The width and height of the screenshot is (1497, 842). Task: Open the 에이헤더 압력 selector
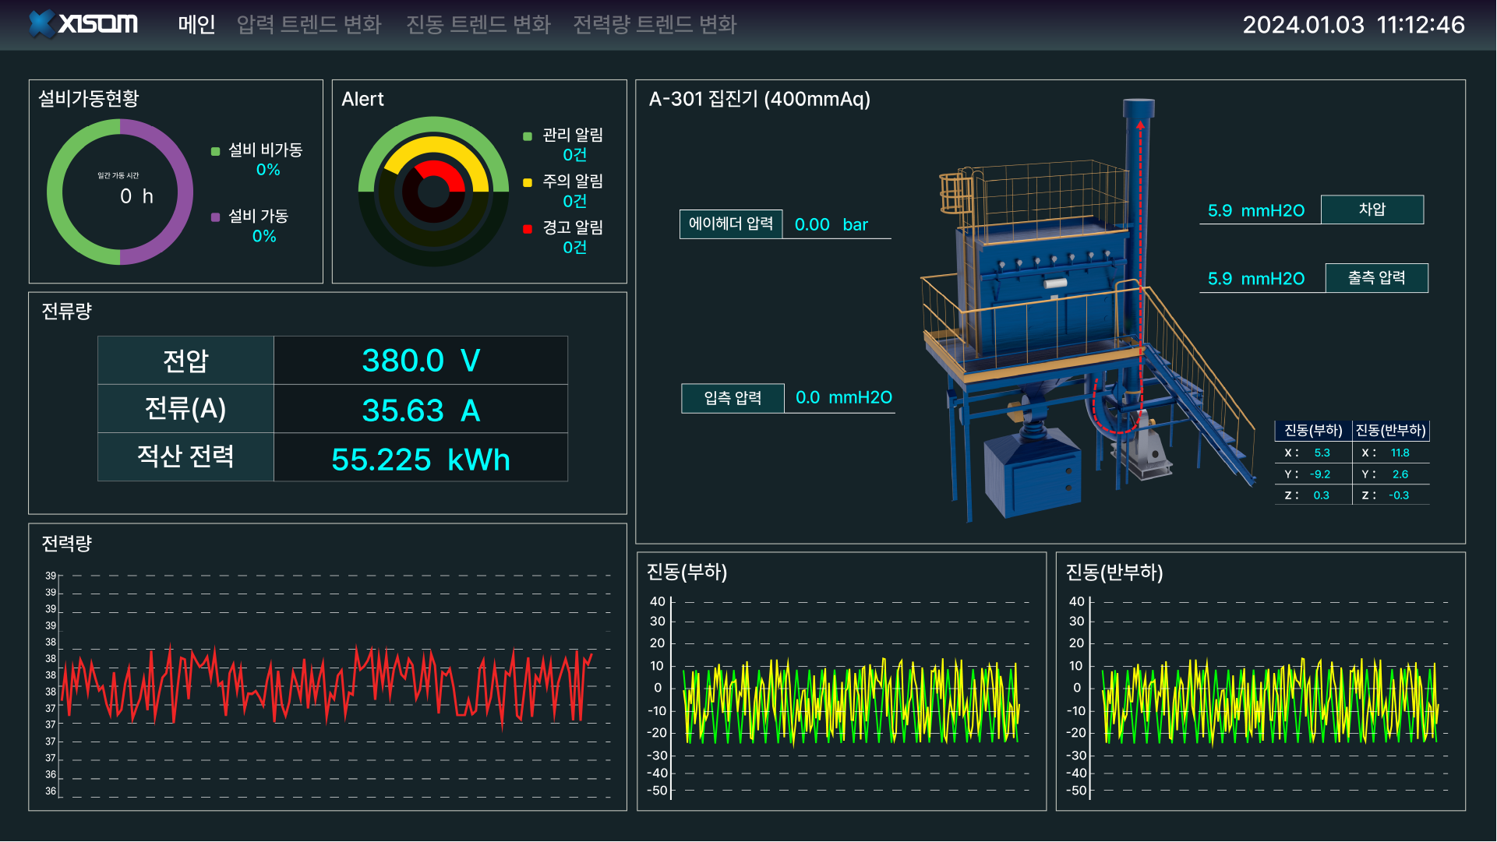[x=731, y=224]
